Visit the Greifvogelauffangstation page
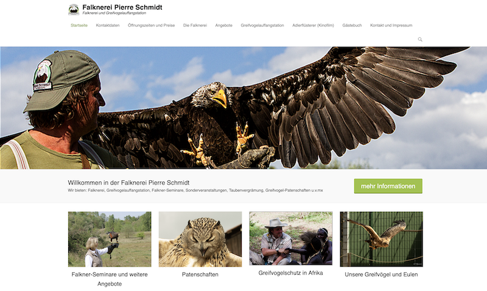487x291 pixels. tap(262, 26)
